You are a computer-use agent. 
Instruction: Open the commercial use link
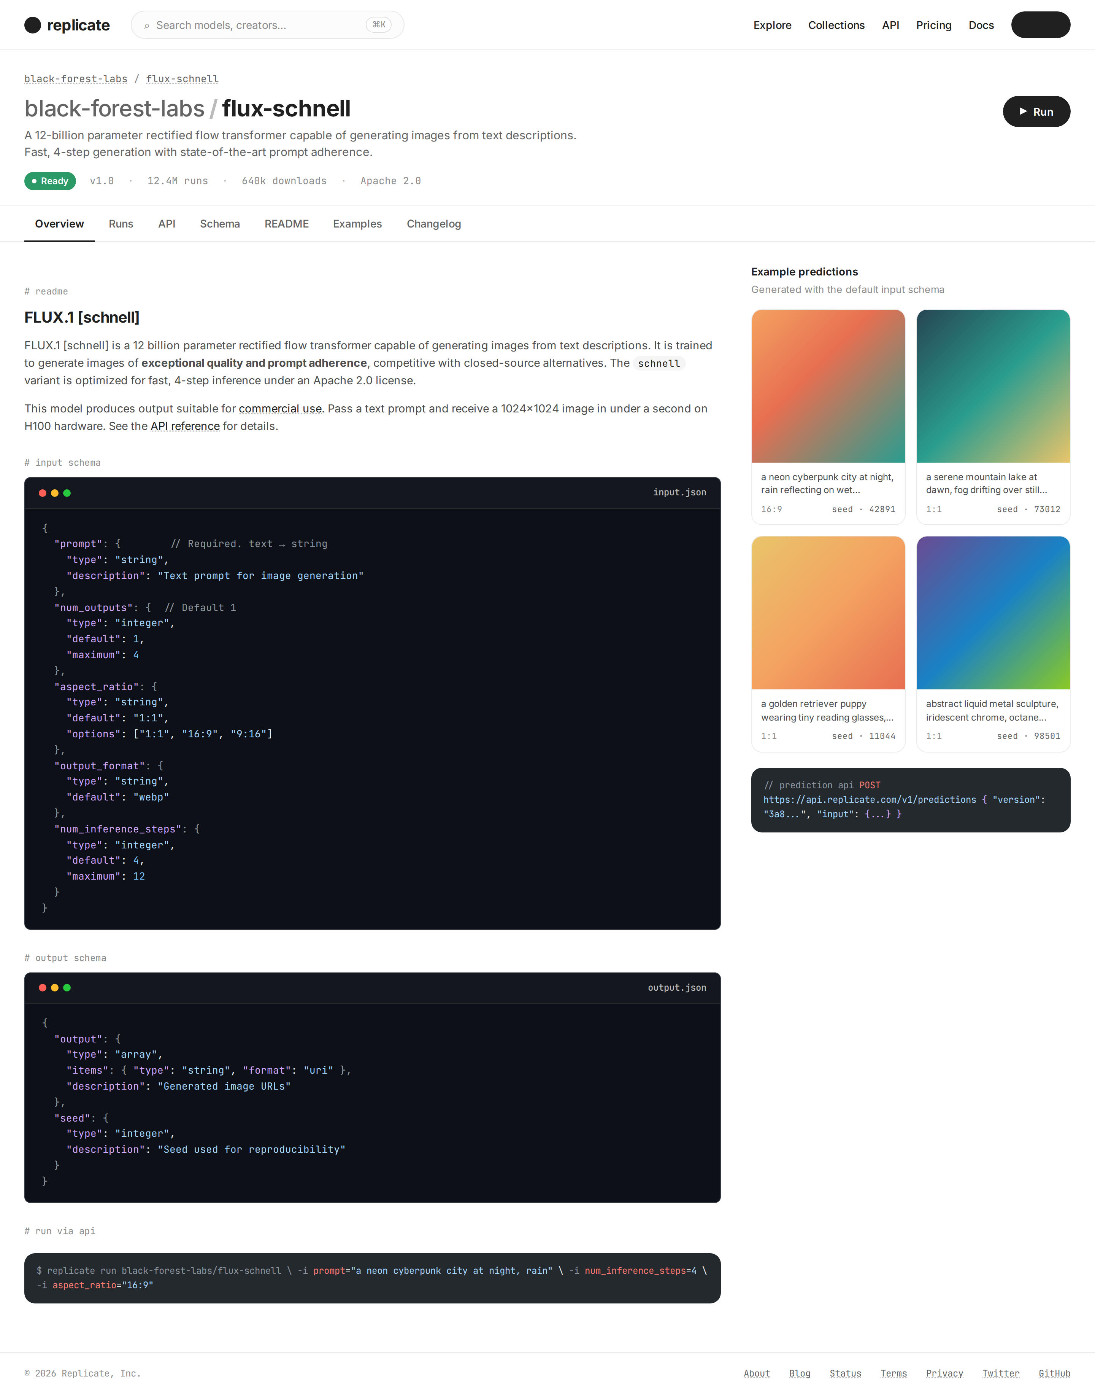280,409
